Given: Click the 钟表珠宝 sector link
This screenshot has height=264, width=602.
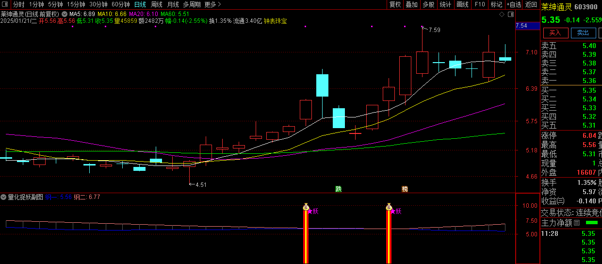Looking at the screenshot, I should 275,21.
